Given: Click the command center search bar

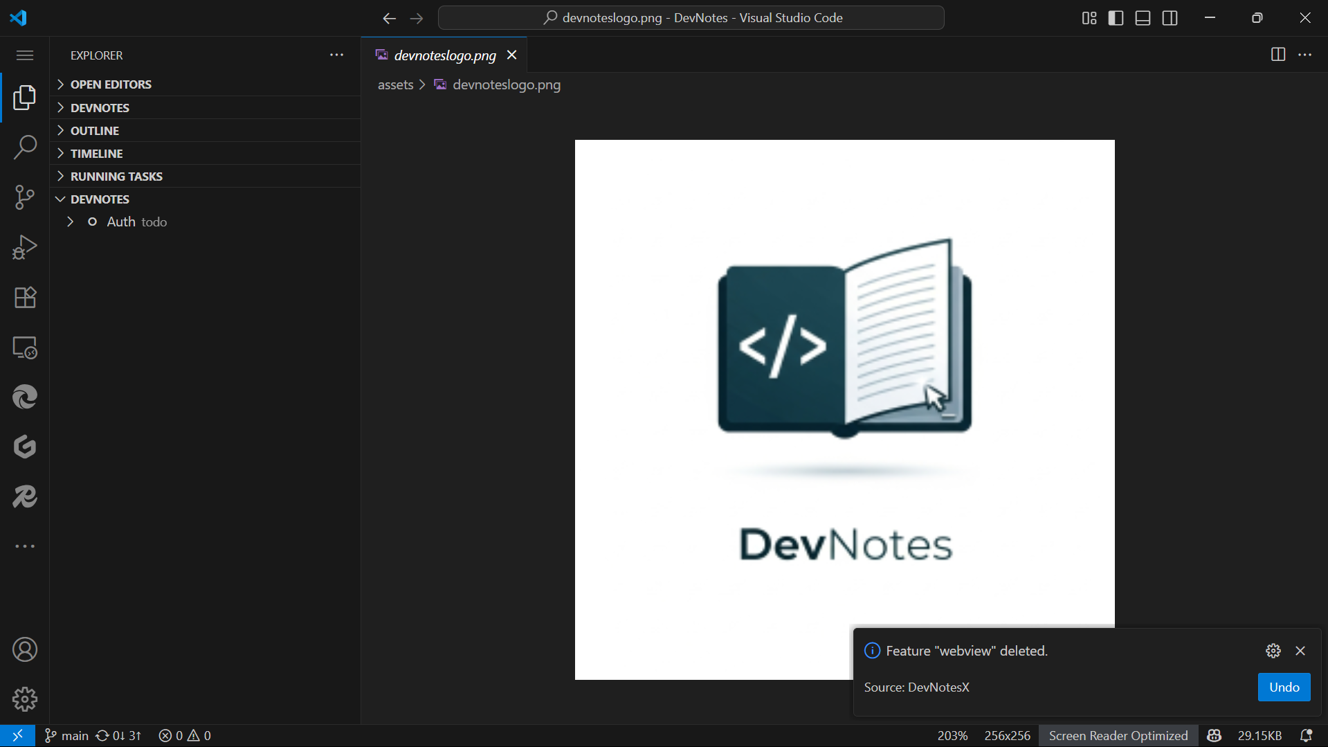Looking at the screenshot, I should point(691,17).
